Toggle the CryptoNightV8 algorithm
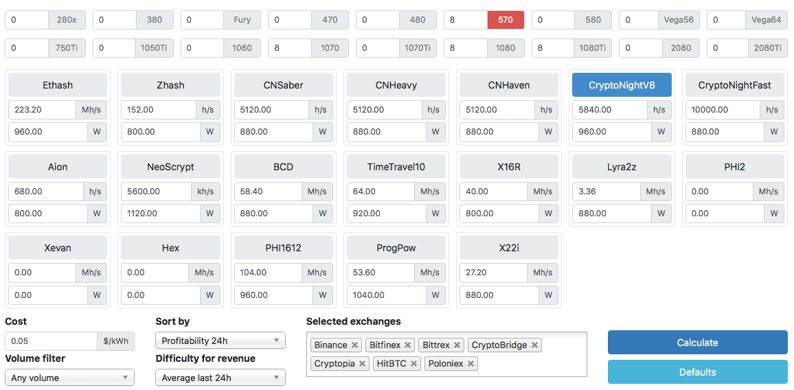The width and height of the screenshot is (794, 390). click(x=622, y=85)
